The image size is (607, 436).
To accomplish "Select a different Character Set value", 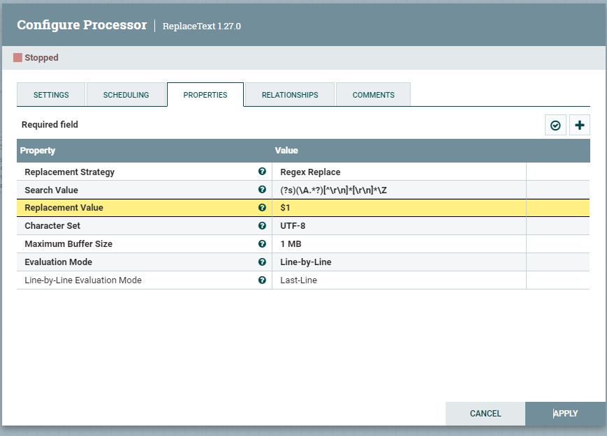I will click(x=398, y=226).
